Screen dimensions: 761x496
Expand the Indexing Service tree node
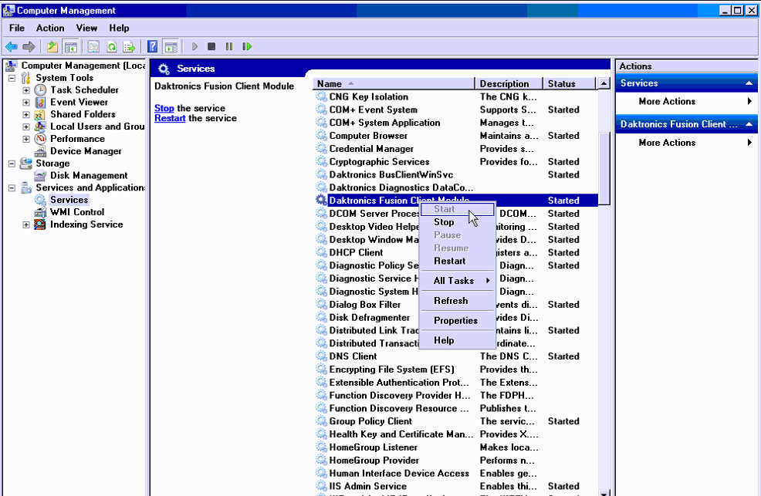(26, 224)
